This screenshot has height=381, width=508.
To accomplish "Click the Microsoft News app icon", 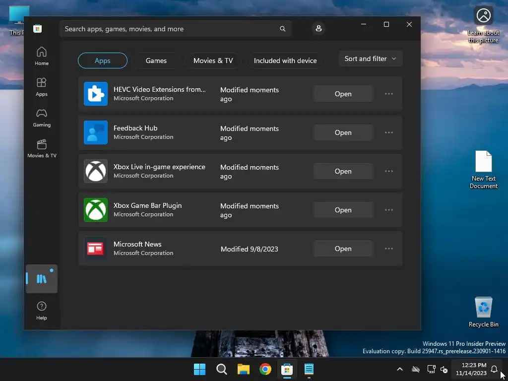I will coord(96,249).
